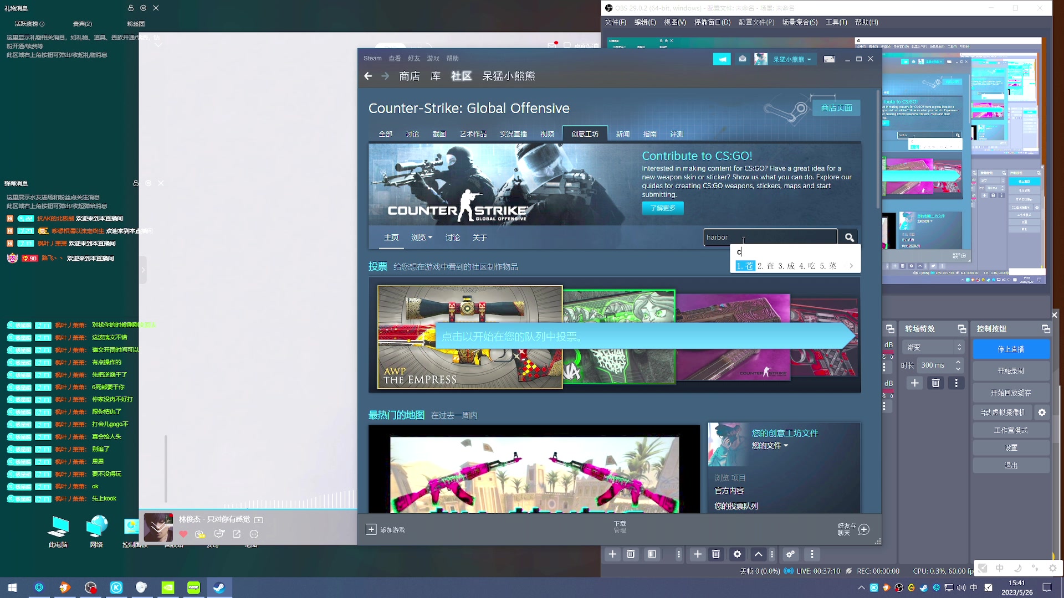1064x598 pixels.
Task: Open source properties gear in OBS
Action: tap(737, 554)
